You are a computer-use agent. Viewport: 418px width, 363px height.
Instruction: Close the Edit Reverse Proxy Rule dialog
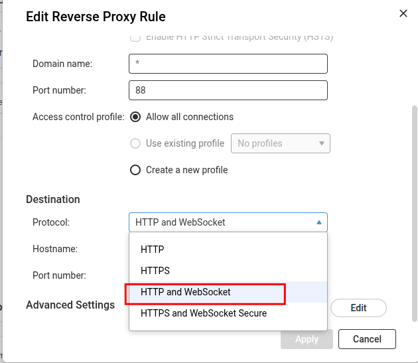point(403,13)
